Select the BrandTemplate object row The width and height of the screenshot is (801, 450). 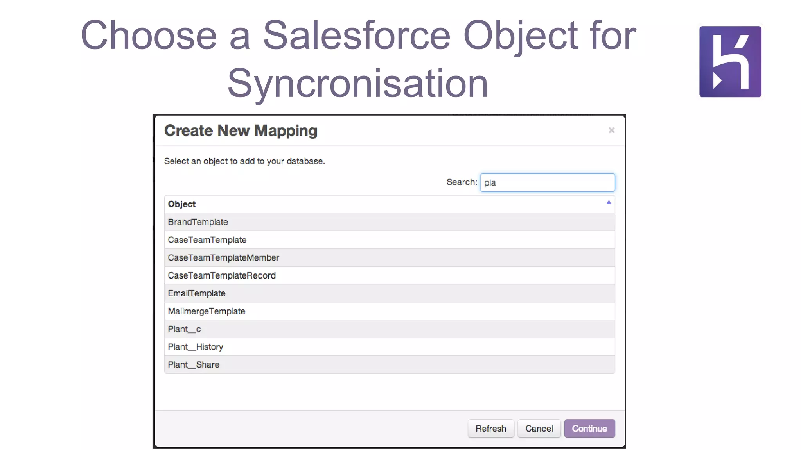(390, 222)
